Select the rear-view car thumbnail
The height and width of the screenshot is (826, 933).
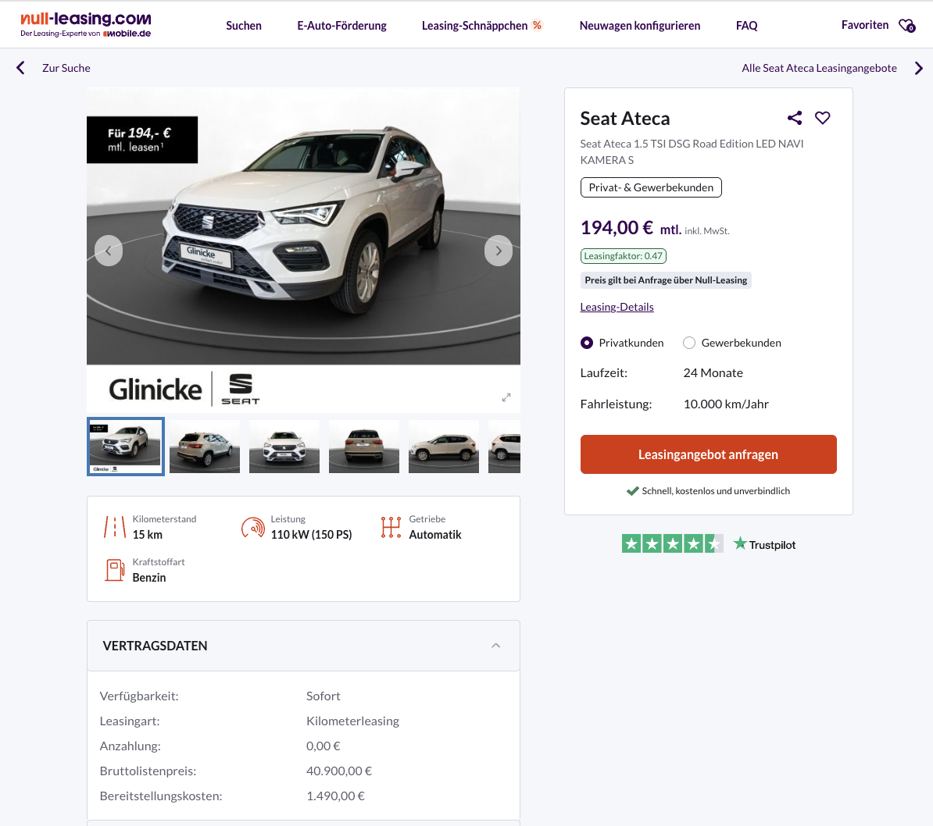click(x=364, y=447)
